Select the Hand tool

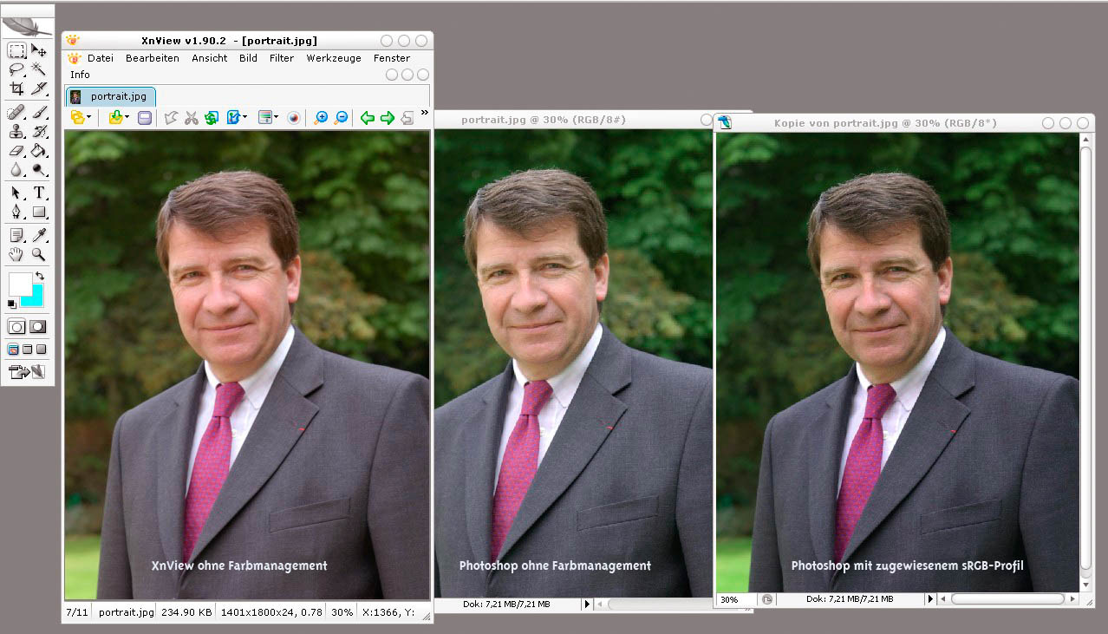[x=16, y=254]
